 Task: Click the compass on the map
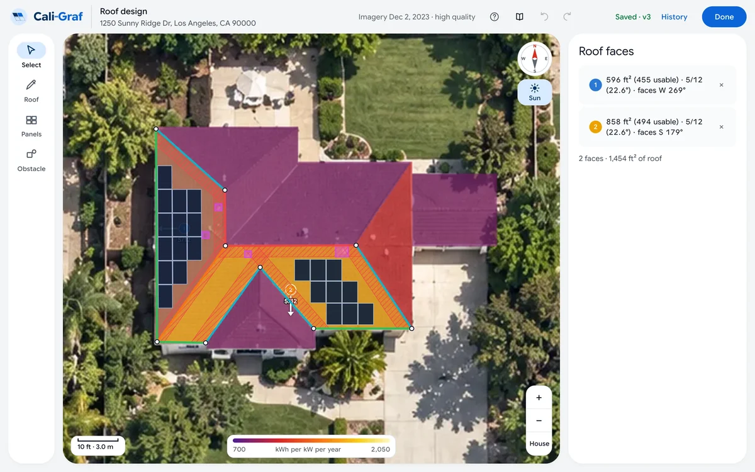click(535, 59)
